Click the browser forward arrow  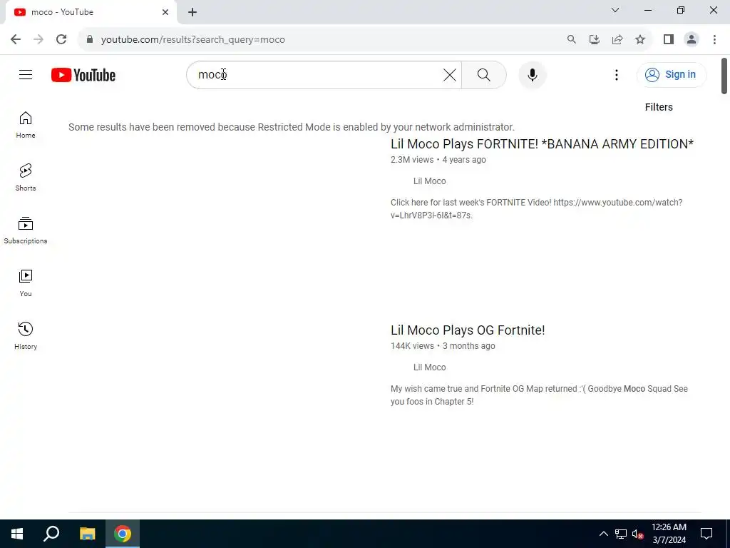(x=38, y=39)
